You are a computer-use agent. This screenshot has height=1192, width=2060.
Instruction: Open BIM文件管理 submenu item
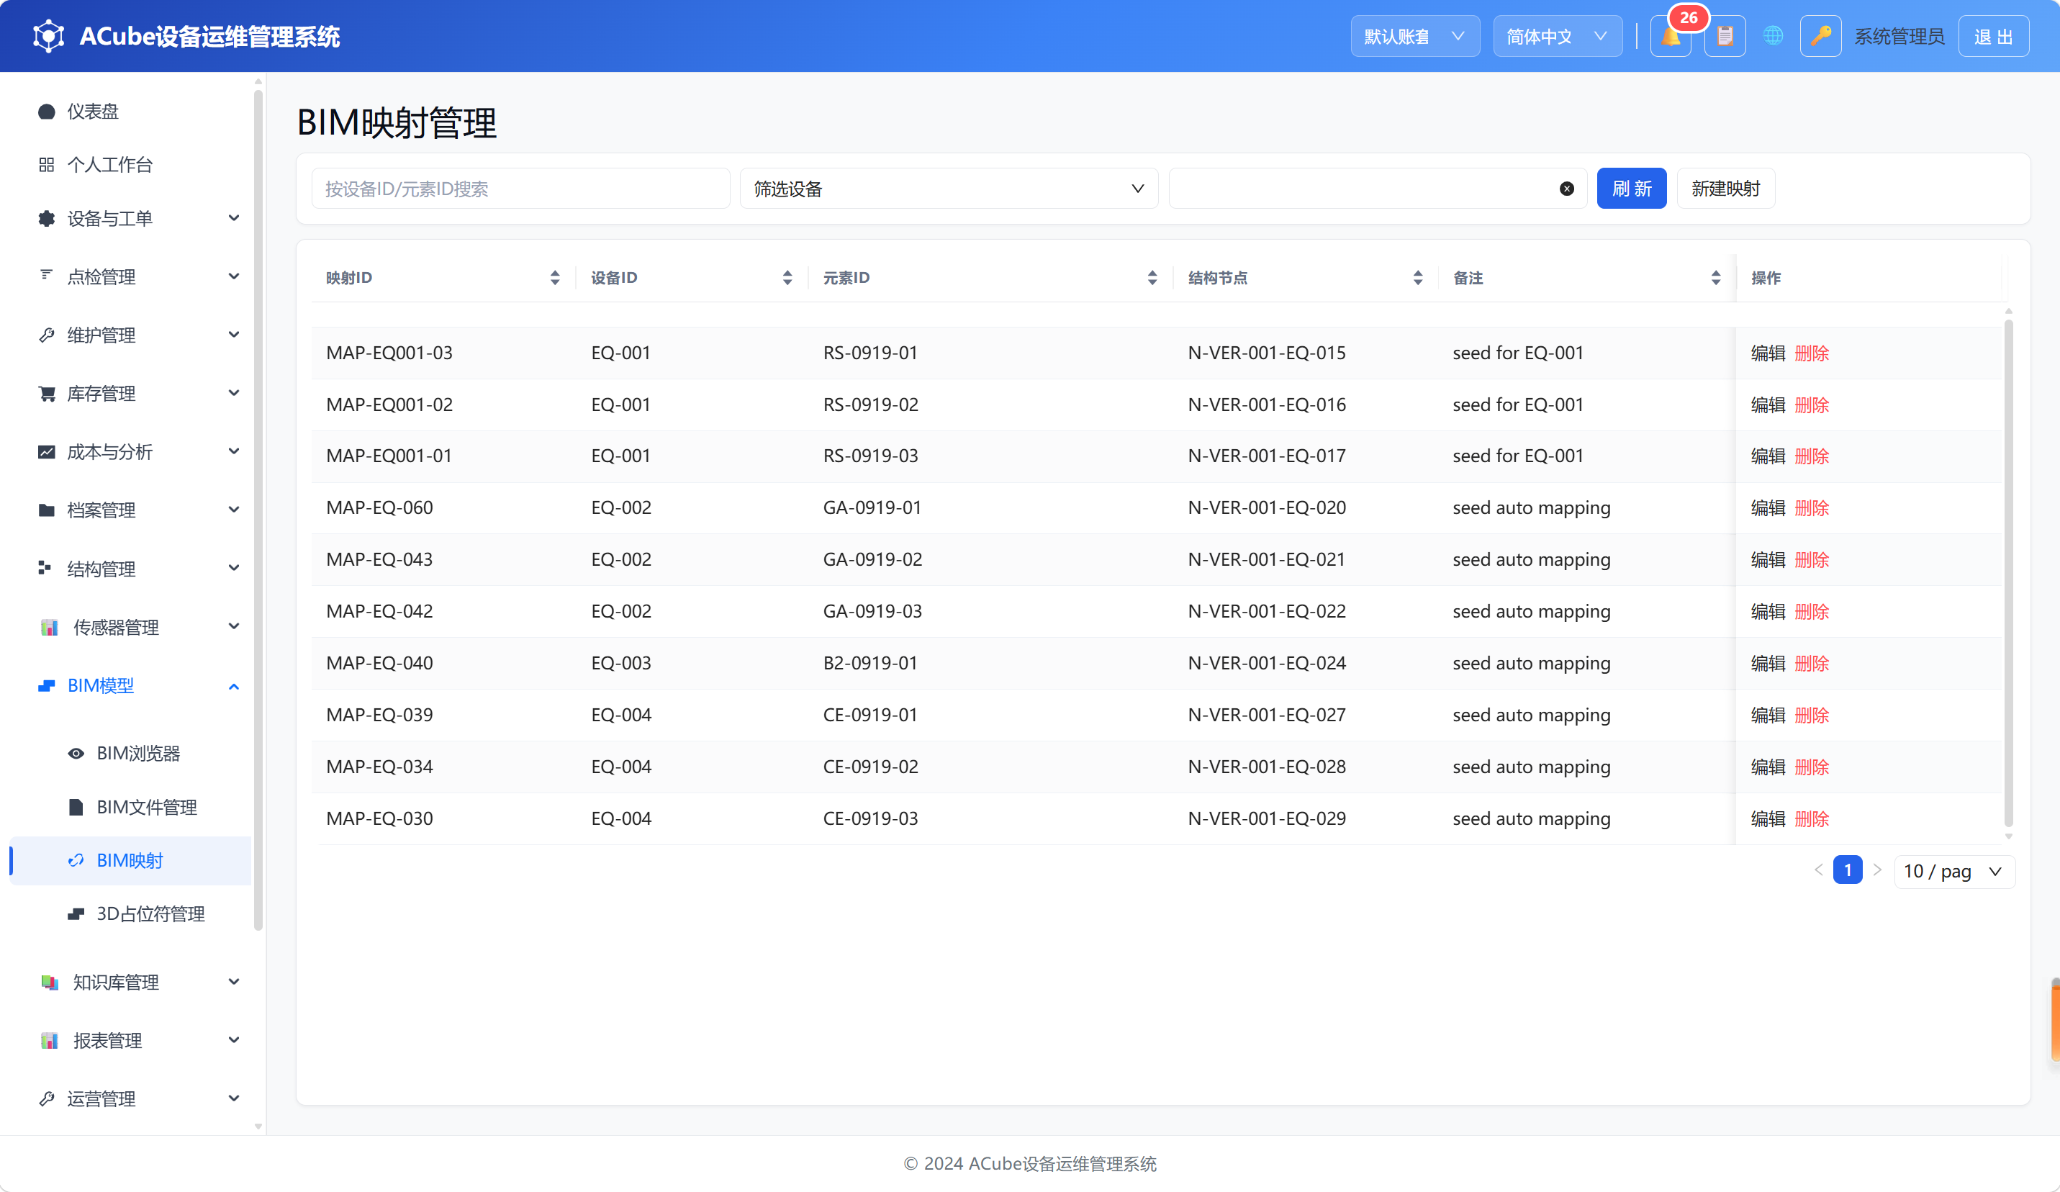coord(131,807)
